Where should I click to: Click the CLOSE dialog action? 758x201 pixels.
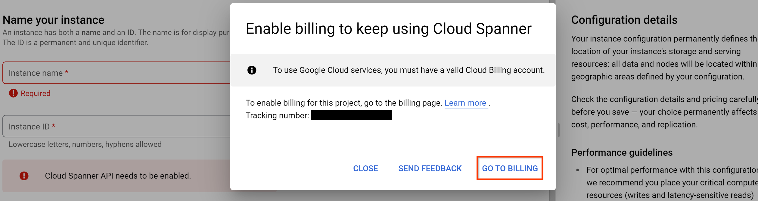365,168
